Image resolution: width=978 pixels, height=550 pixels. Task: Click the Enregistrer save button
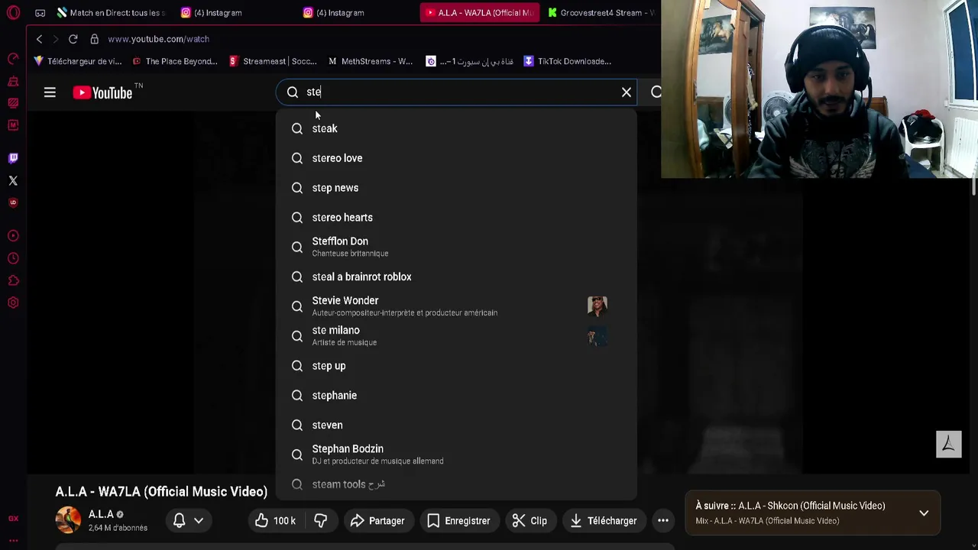pos(458,521)
